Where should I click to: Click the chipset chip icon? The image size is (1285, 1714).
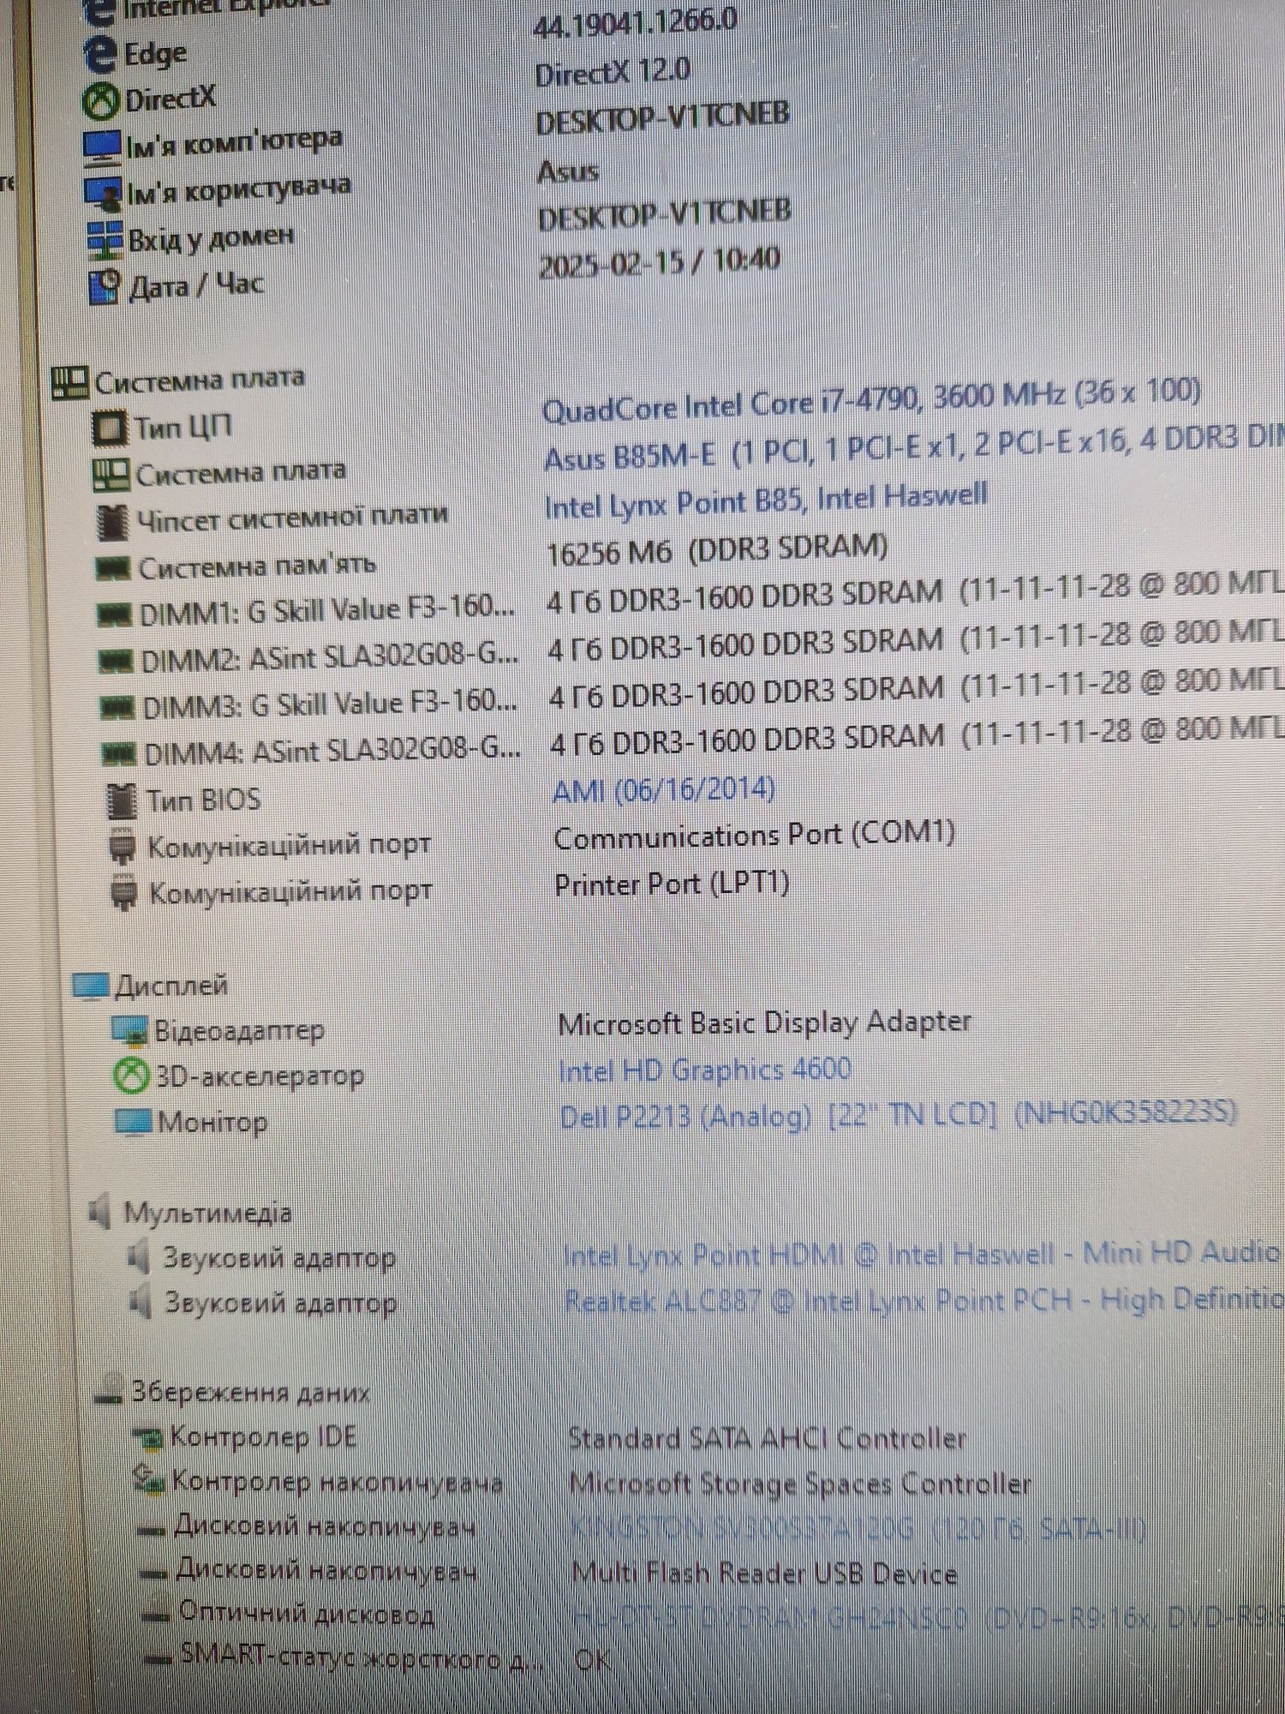(113, 522)
